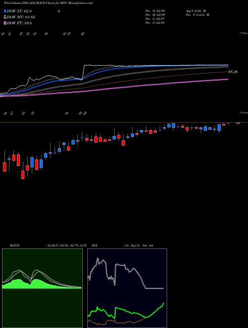
Task: Select the DOW ST: 62.8 label
Action: [x=19, y=11]
